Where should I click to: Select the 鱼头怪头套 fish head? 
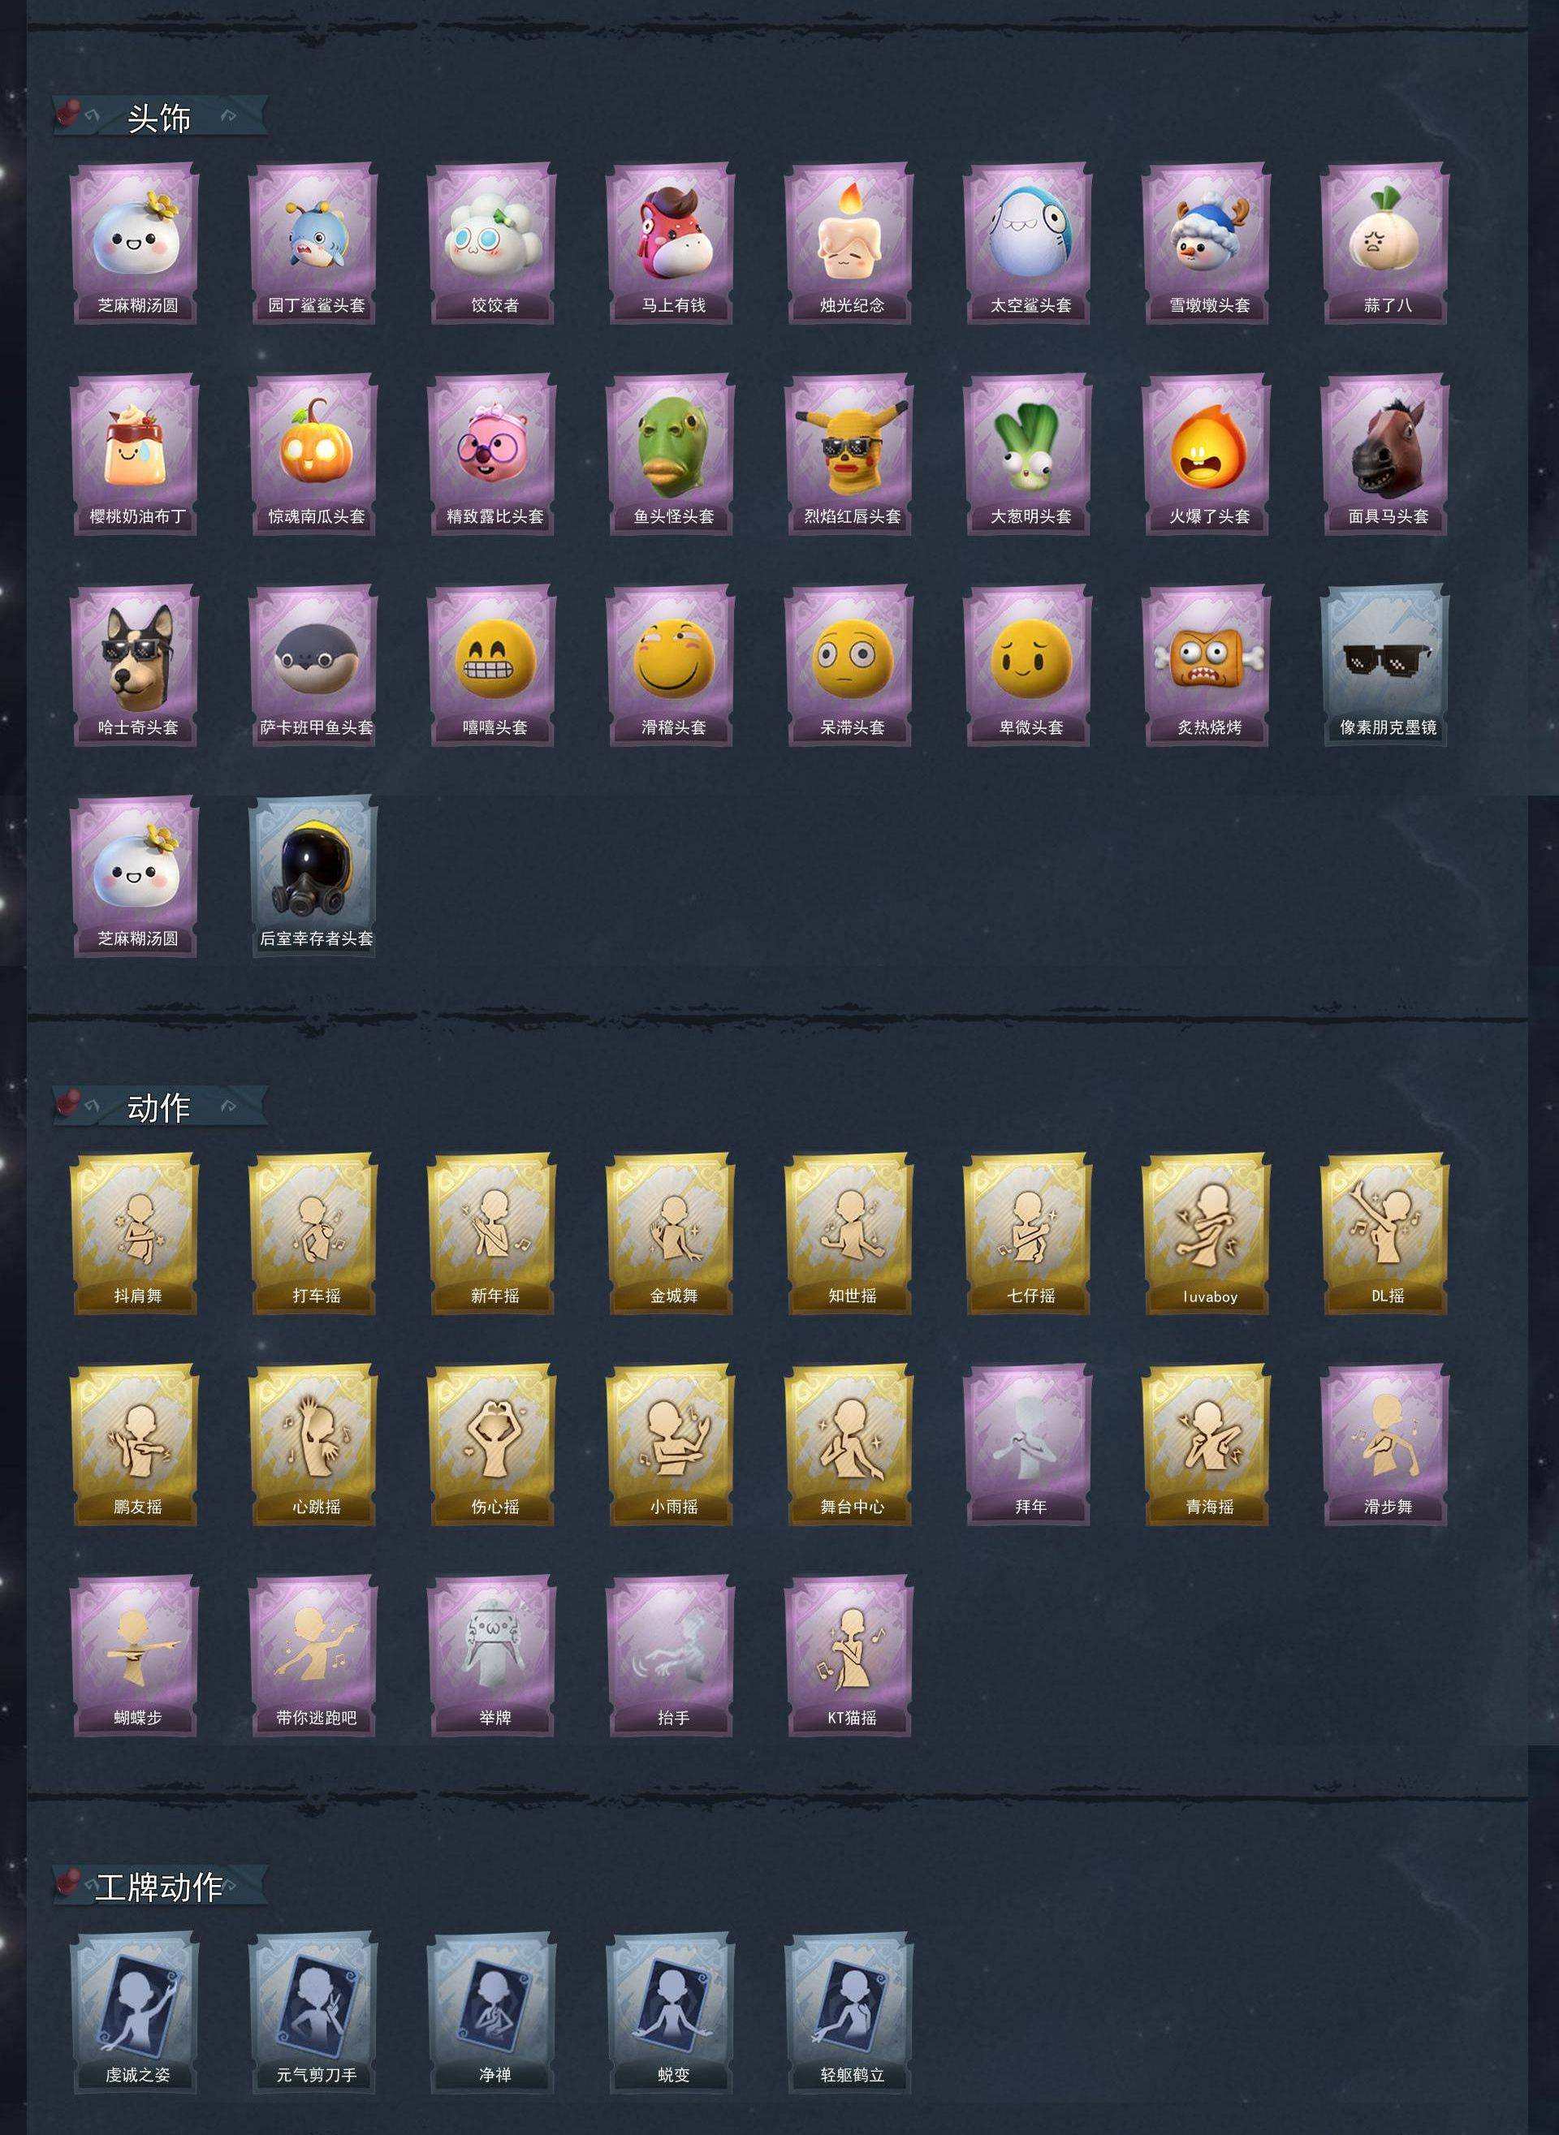[x=672, y=455]
